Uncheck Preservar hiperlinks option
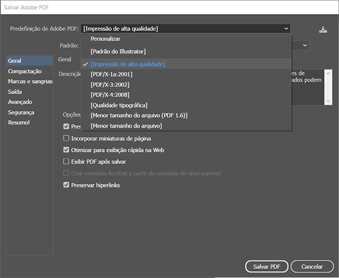339x278 pixels. tap(67, 185)
